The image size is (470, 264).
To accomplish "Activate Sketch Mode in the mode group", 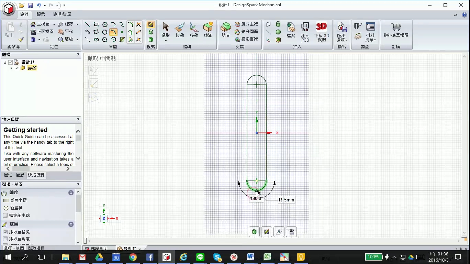I will click(150, 24).
